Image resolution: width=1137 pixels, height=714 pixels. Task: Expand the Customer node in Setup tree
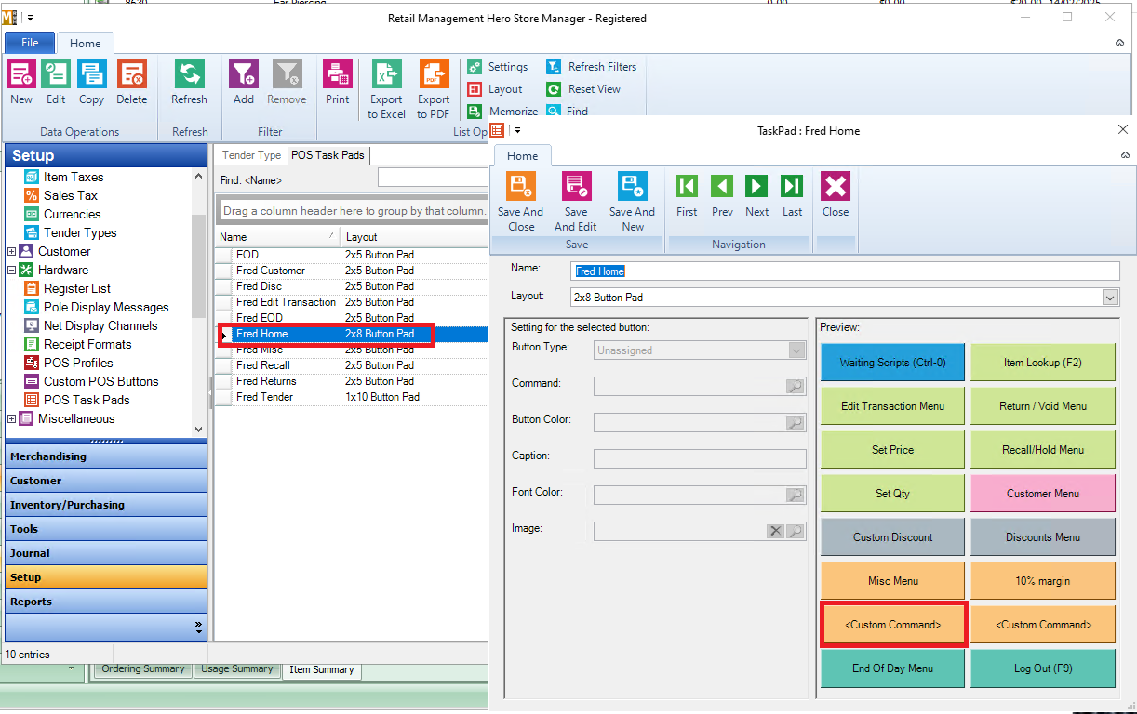(11, 251)
